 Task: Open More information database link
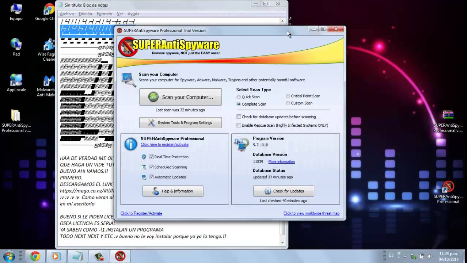click(281, 162)
